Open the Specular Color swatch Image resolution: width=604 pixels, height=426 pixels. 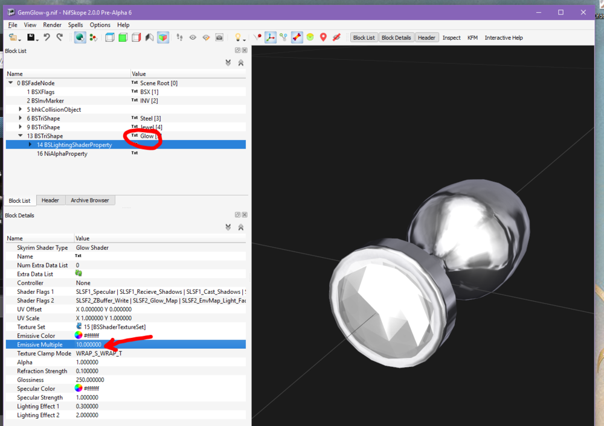tap(79, 388)
